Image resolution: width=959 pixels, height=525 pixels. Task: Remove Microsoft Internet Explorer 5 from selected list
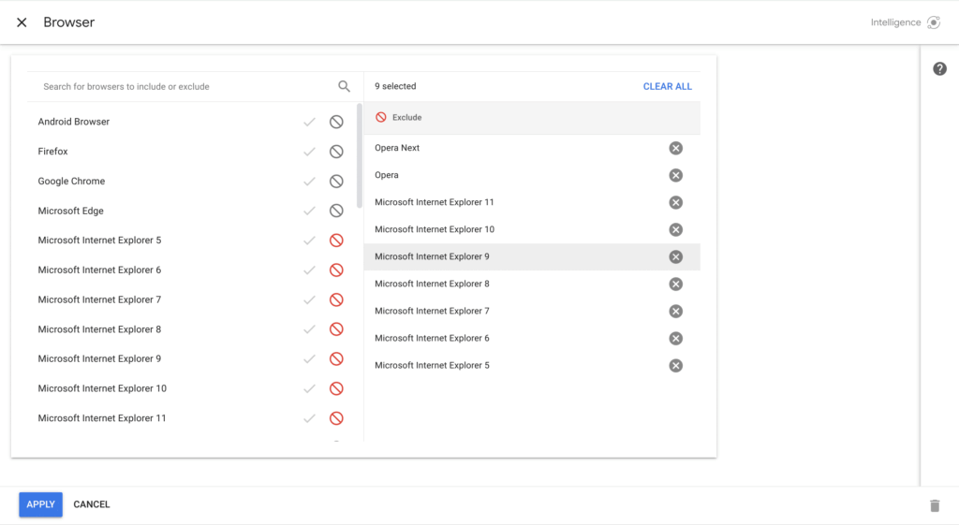[675, 365]
